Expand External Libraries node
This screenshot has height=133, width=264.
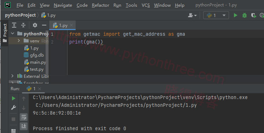(12, 76)
